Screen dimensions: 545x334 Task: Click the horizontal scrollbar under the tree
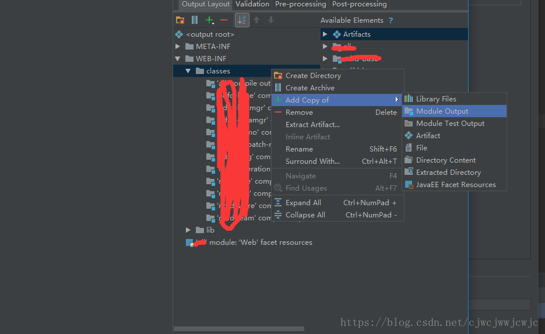click(239, 329)
